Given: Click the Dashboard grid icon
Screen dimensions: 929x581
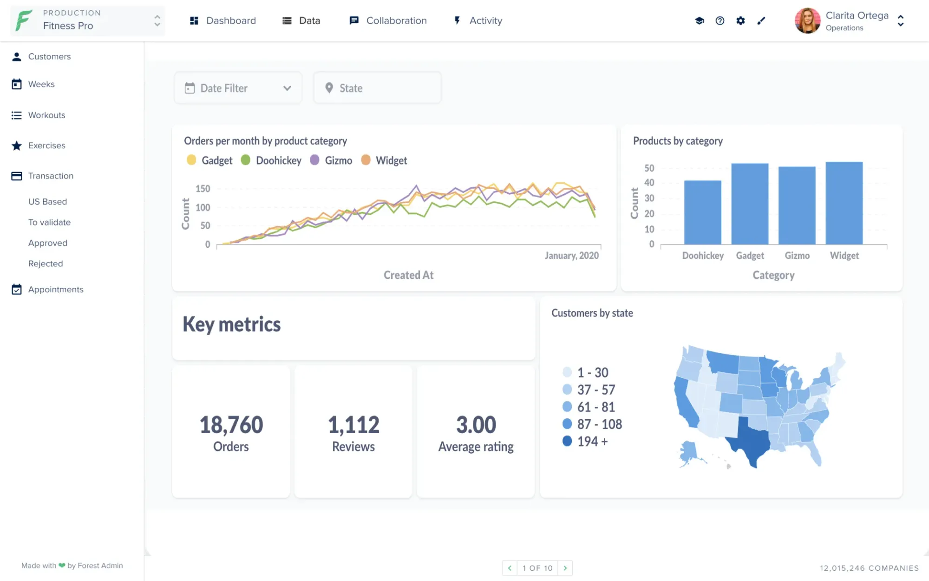Looking at the screenshot, I should pos(194,20).
